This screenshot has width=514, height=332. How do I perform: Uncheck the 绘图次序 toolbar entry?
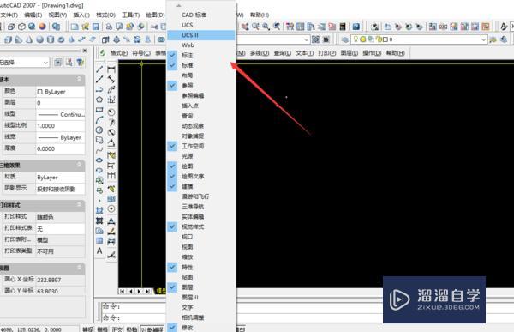tap(201, 177)
